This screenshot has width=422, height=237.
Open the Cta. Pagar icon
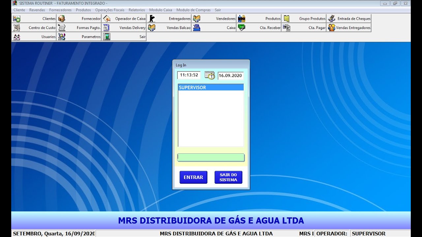point(286,28)
